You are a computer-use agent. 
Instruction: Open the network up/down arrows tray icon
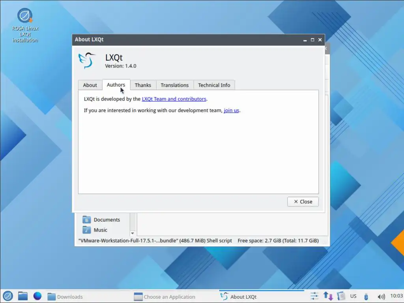328,296
